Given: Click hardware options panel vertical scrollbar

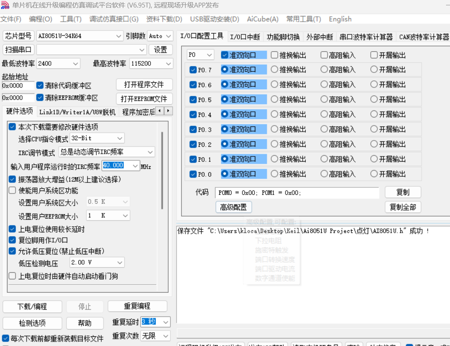Looking at the screenshot, I should pos(162,170).
